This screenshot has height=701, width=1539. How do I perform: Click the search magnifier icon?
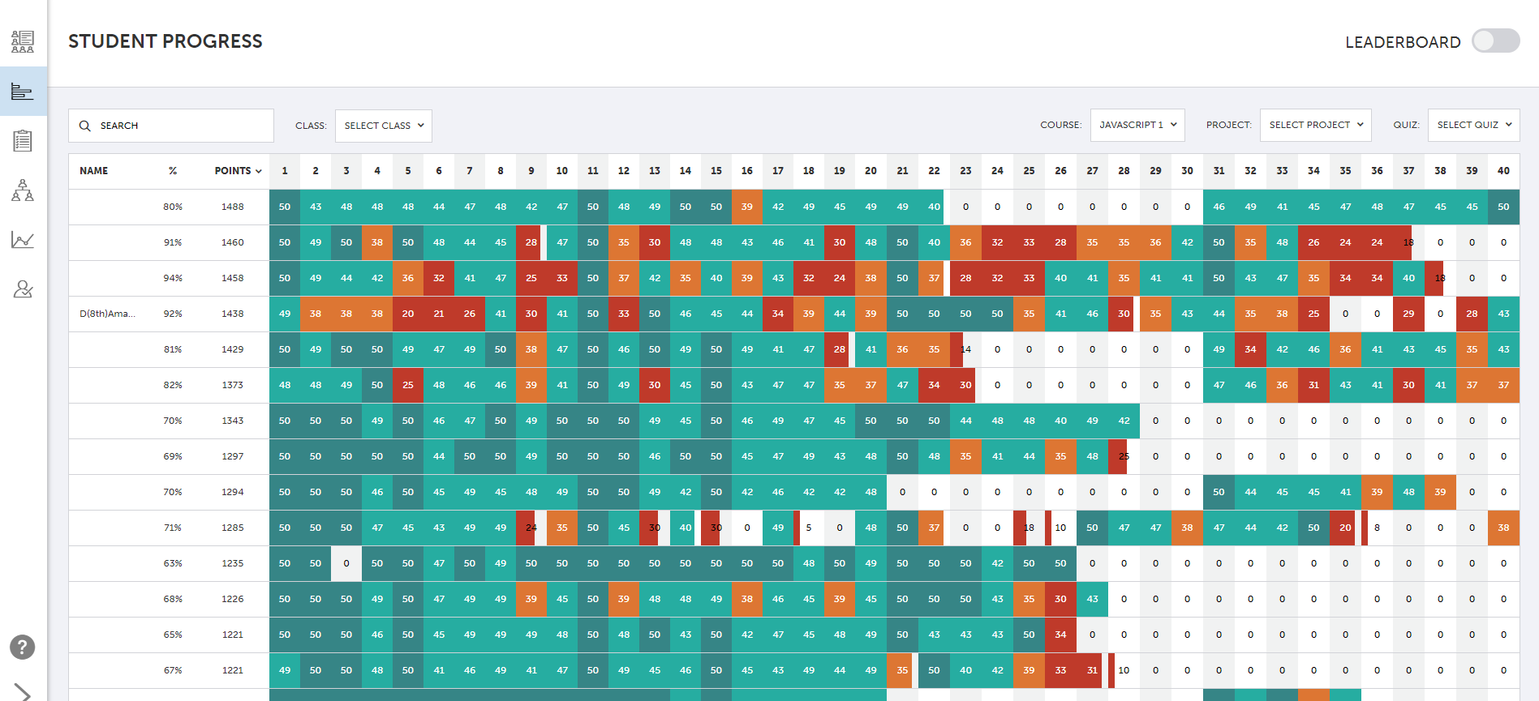[85, 126]
